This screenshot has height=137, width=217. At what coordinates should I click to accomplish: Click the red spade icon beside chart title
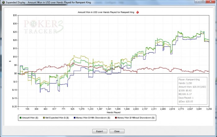click(x=137, y=12)
